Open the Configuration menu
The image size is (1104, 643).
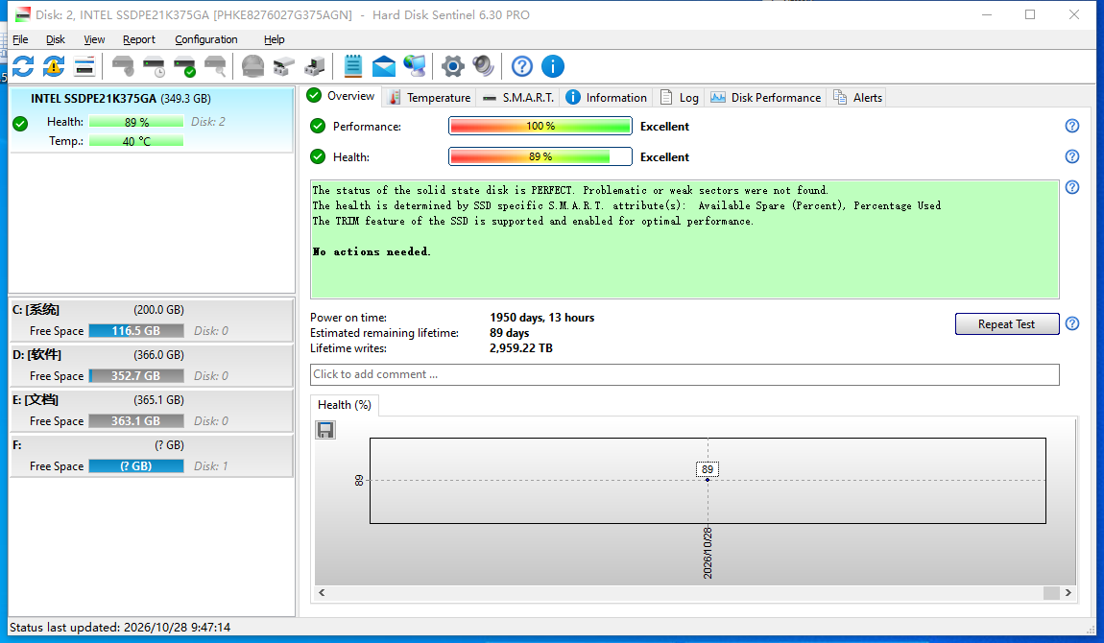(x=206, y=39)
